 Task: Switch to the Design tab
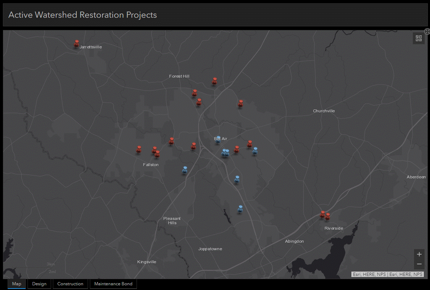[x=39, y=284]
